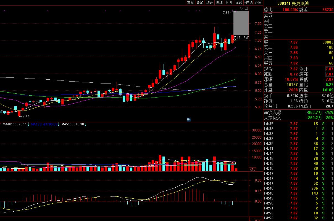The width and height of the screenshot is (334, 221).
Task: Click the diamond icon above the chart
Action: pos(241,9)
